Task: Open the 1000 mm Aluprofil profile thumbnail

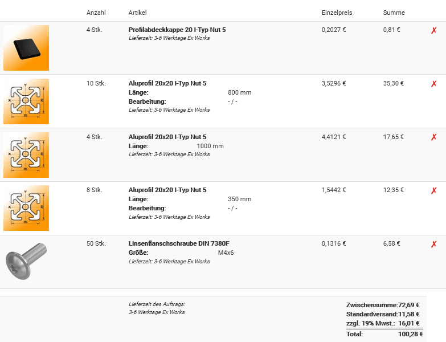Action: (26, 155)
